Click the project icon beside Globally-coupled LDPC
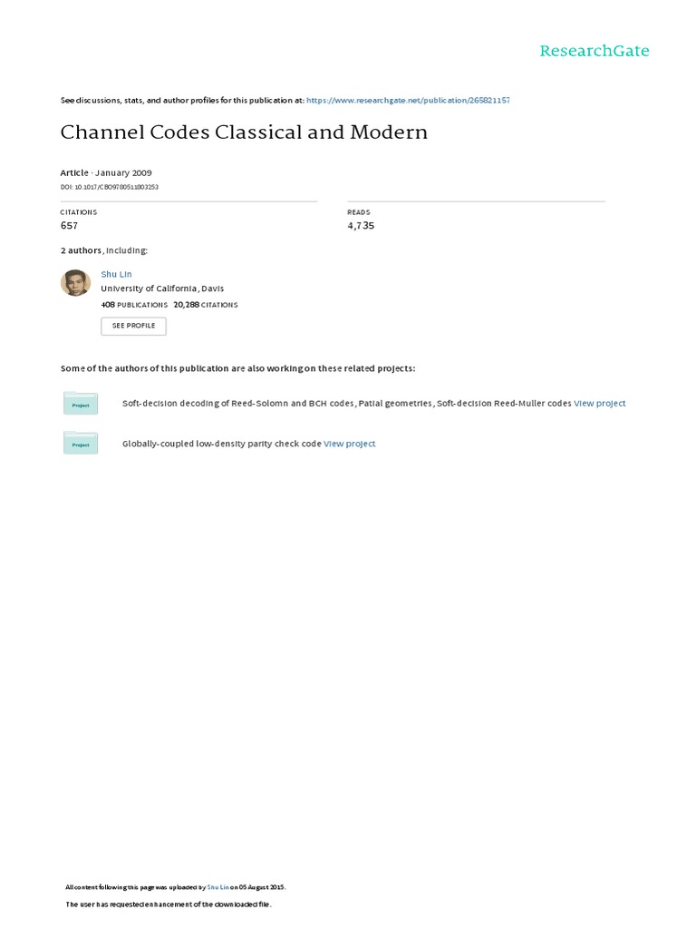696x929 pixels. pyautogui.click(x=81, y=444)
